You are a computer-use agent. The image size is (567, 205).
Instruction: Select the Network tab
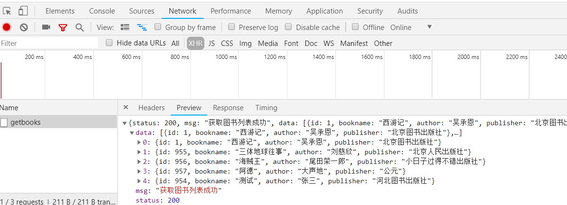(x=183, y=11)
